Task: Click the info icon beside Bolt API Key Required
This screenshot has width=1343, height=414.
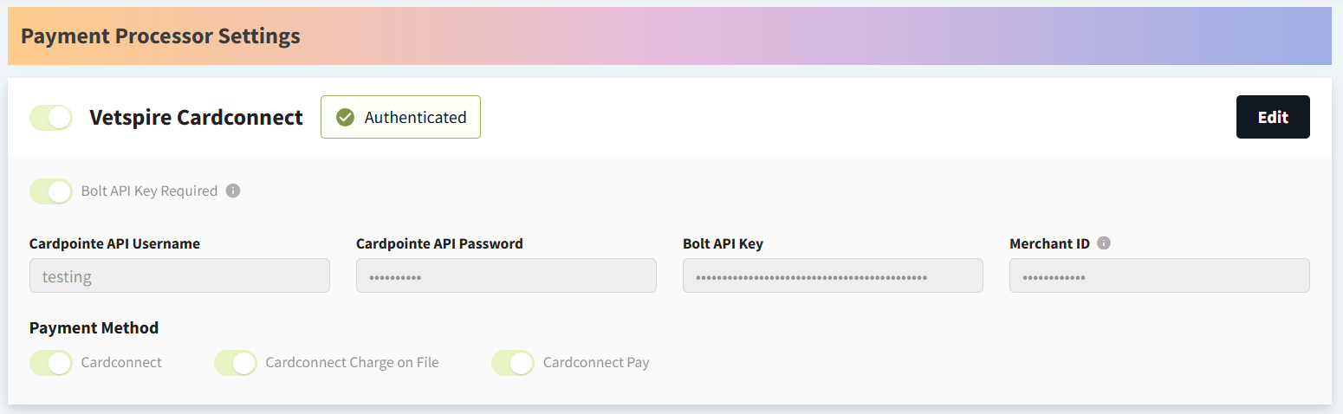Action: tap(233, 191)
